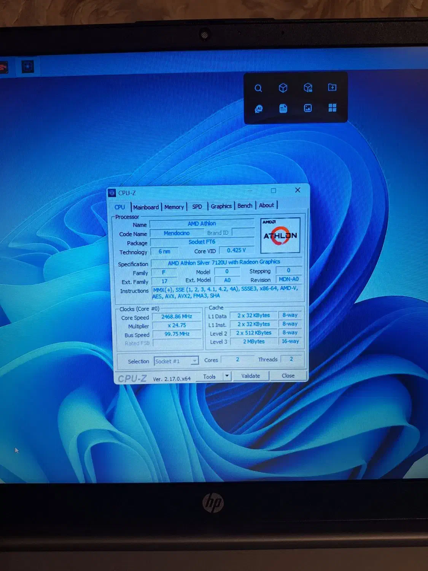This screenshot has width=428, height=571.
Task: Click the '99.75 MHz' bus speed value
Action: coord(177,334)
